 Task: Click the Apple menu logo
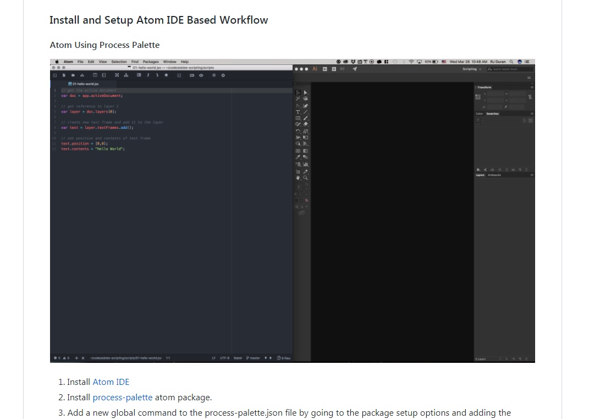tap(57, 62)
